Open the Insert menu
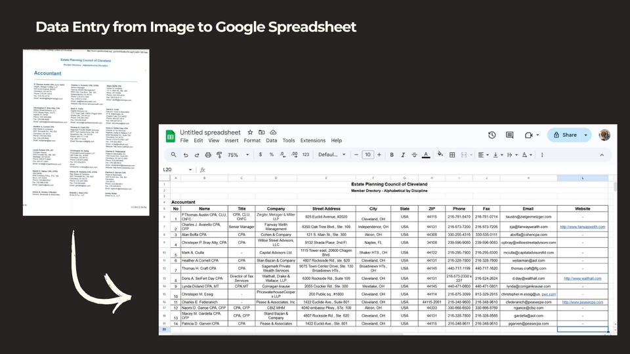Screen dimensions: 630x354 tap(232, 140)
